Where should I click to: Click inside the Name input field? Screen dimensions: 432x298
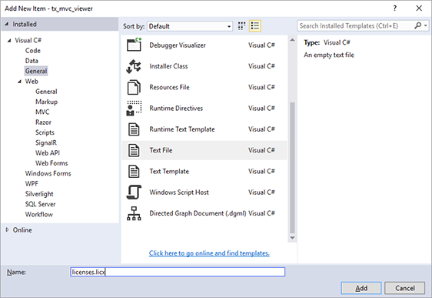(x=178, y=272)
